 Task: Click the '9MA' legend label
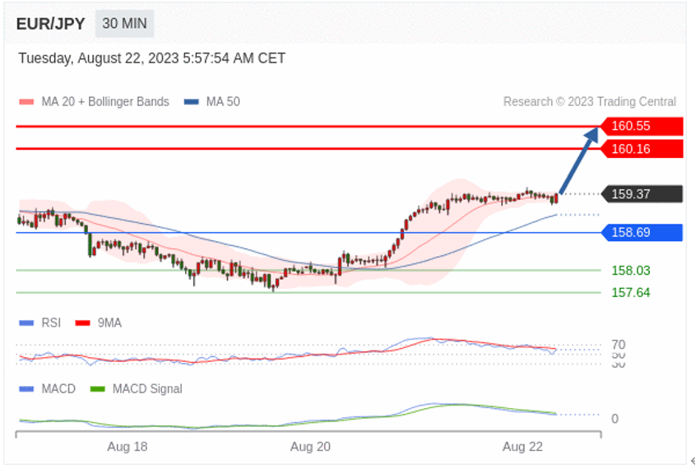click(109, 323)
